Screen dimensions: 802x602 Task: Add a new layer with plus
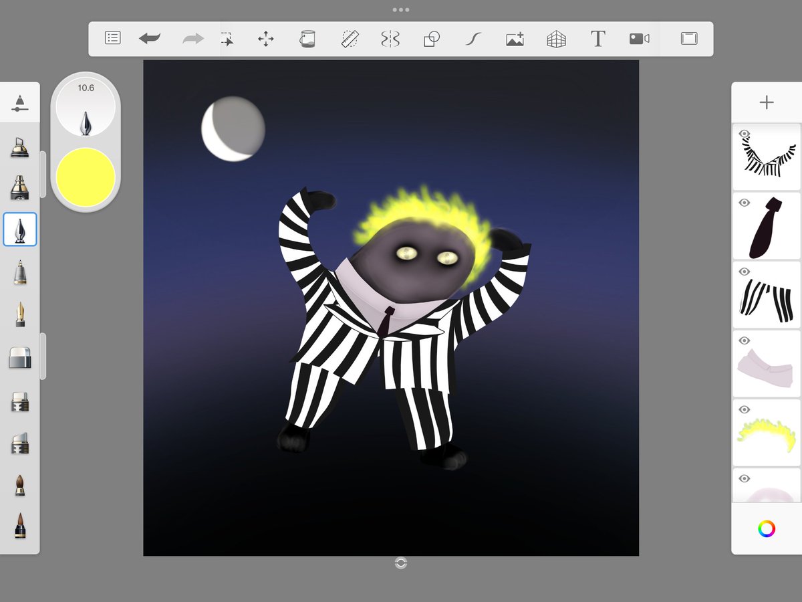click(767, 102)
